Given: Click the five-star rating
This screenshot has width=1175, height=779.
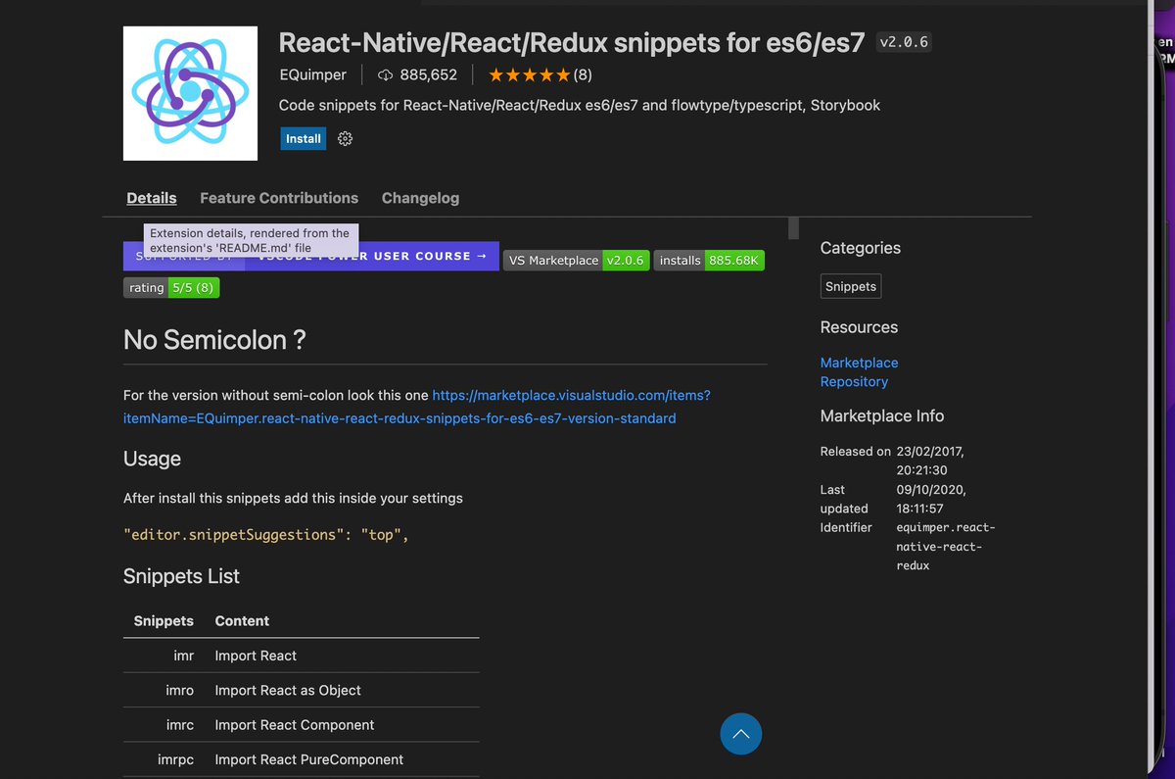Looking at the screenshot, I should tap(529, 74).
